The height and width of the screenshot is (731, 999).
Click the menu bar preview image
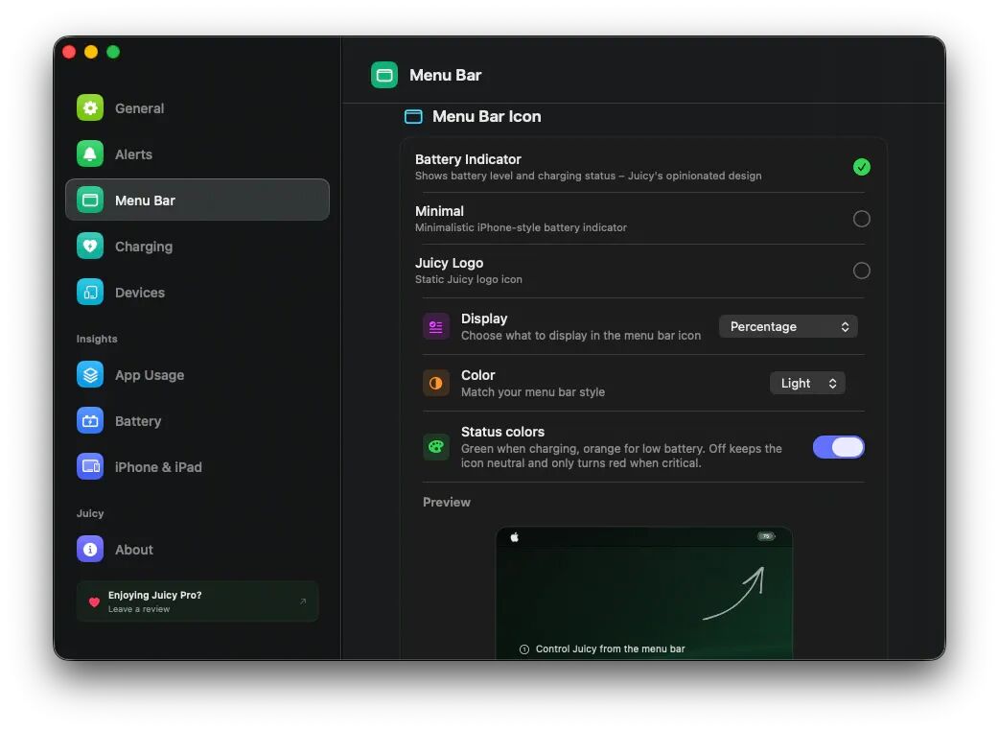(644, 594)
